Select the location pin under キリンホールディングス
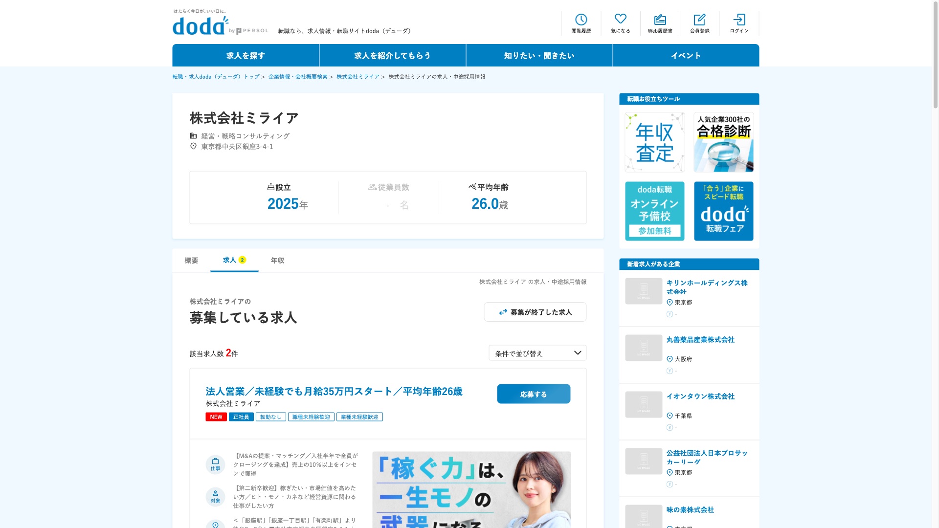The height and width of the screenshot is (528, 939). [670, 302]
